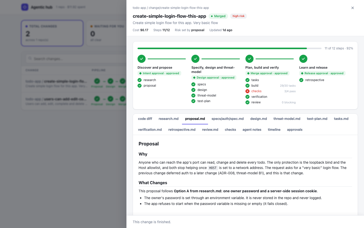364x228 pixels.
Task: Close the change detail panel
Action: (x=353, y=8)
